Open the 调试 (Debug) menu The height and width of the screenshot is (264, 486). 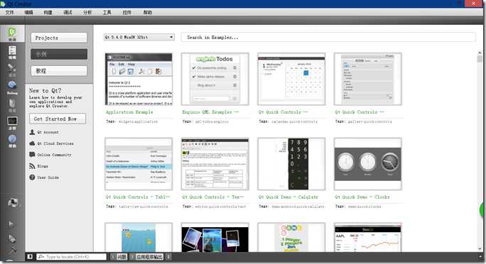click(67, 12)
